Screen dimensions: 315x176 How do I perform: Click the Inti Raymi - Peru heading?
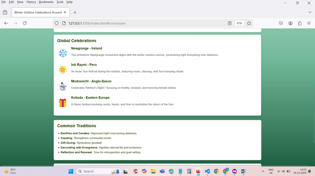(84, 65)
